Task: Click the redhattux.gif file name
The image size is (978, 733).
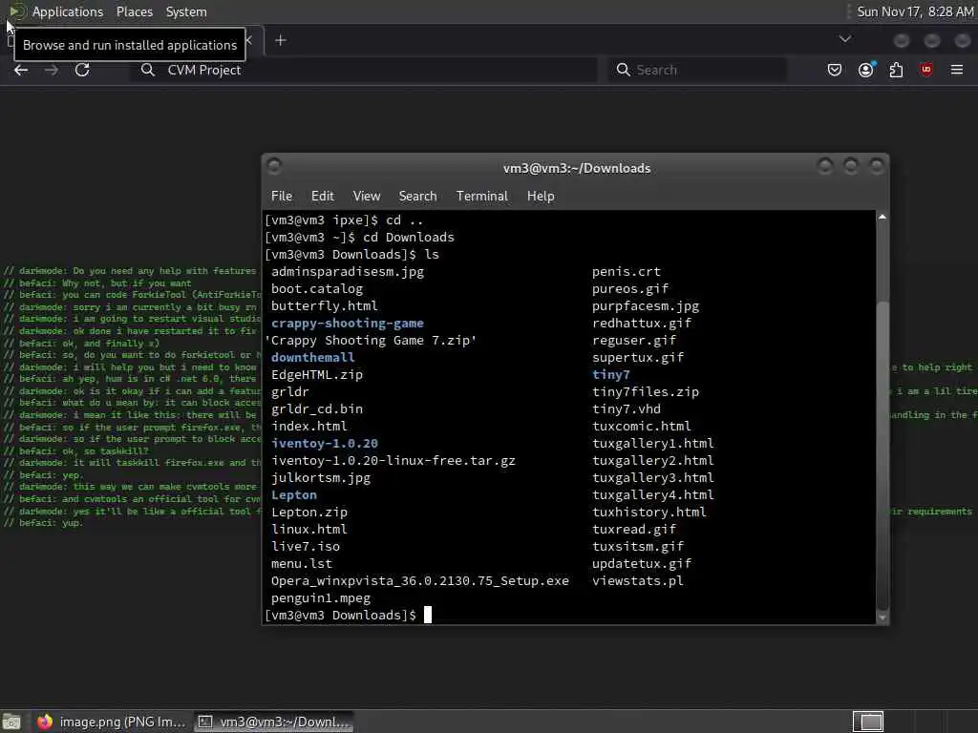Action: [641, 323]
